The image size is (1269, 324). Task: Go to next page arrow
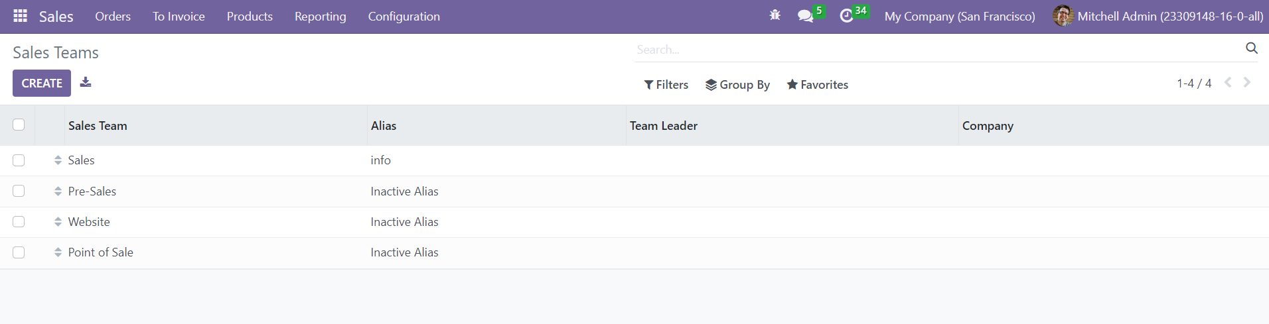(1247, 82)
